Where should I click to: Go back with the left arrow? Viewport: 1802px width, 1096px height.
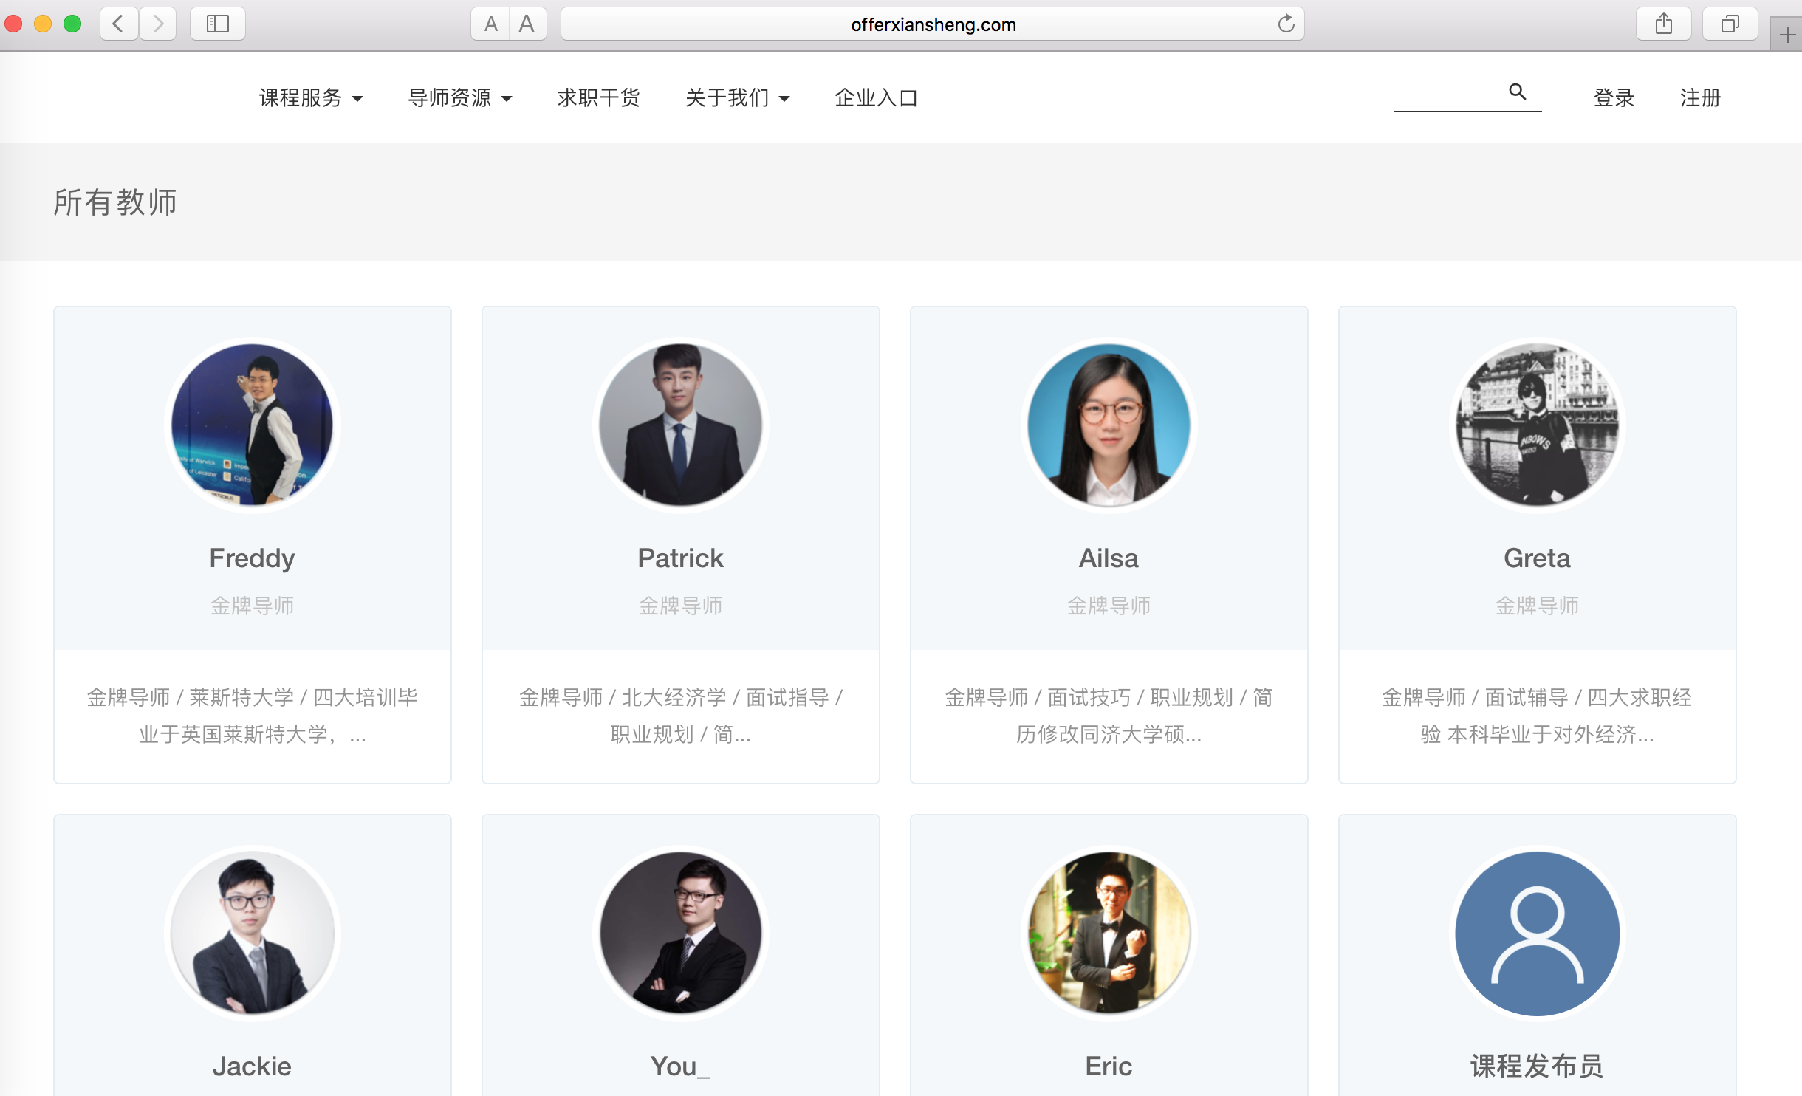click(118, 24)
